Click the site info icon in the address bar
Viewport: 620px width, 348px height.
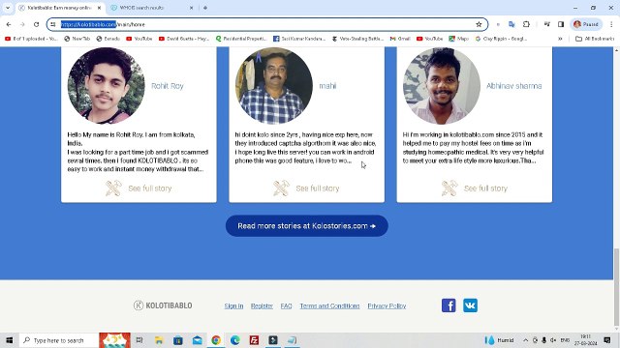53,24
